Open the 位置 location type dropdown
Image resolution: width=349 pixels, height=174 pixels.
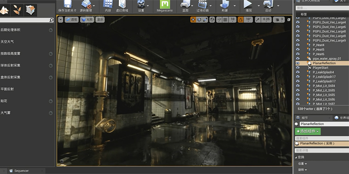coord(303,164)
